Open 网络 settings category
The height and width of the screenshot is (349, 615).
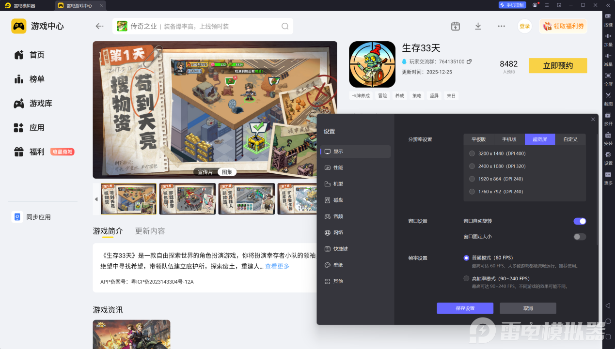tap(355, 232)
